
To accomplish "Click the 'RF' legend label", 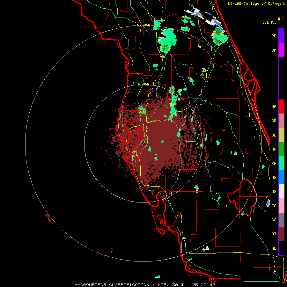I will click(274, 36).
